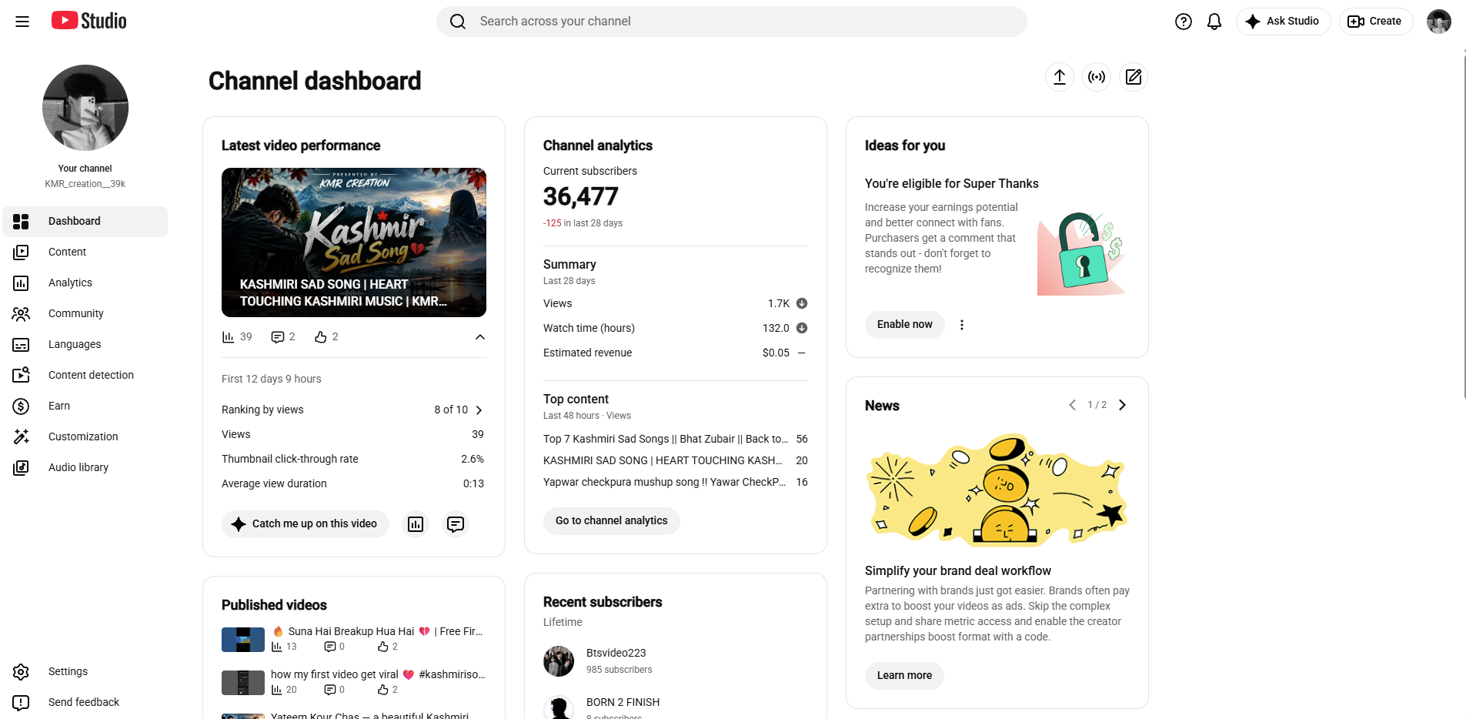Image resolution: width=1466 pixels, height=719 pixels.
Task: Open the notifications bell
Action: coord(1214,22)
